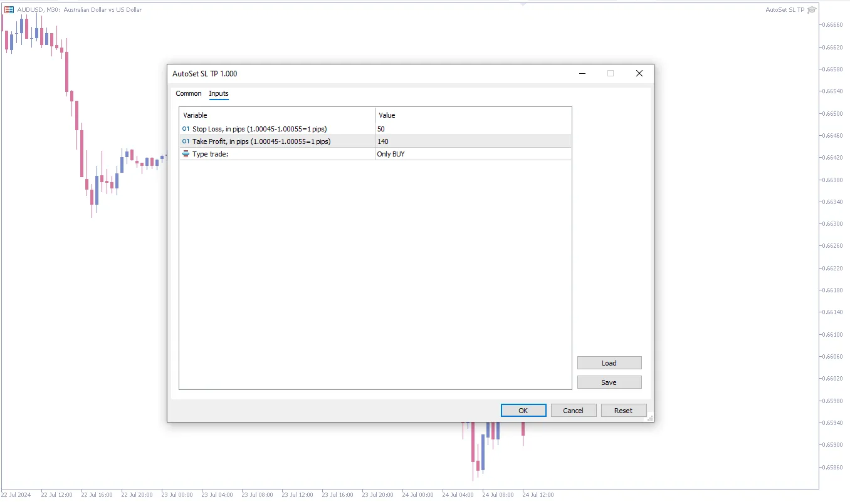
Task: Reset inputs with the Reset button
Action: [624, 411]
